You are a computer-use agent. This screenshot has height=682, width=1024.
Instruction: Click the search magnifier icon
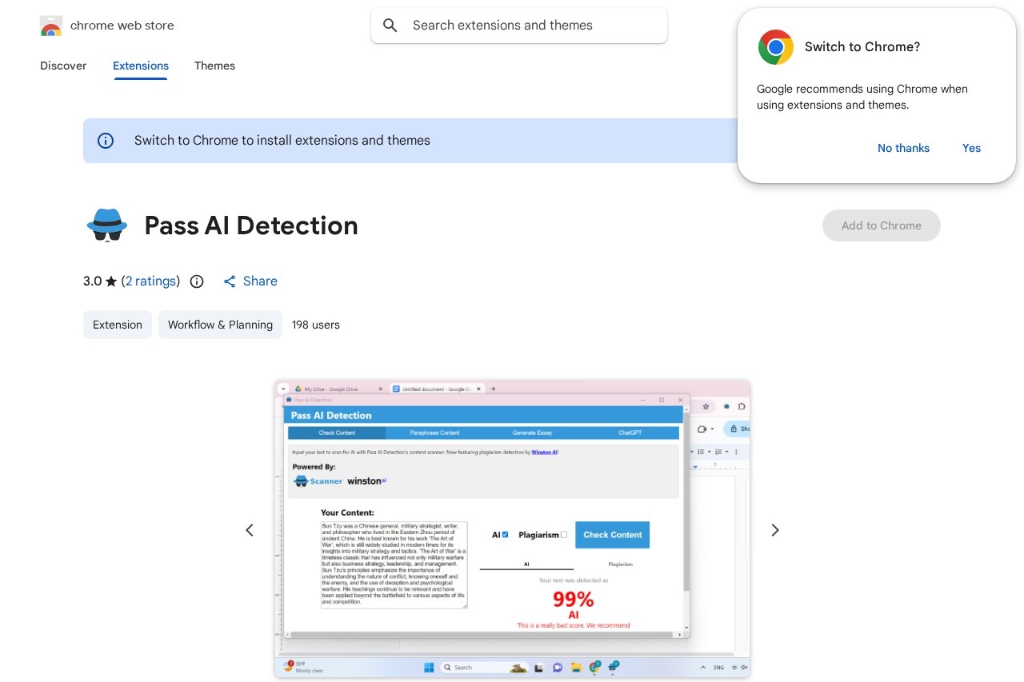[x=390, y=25]
